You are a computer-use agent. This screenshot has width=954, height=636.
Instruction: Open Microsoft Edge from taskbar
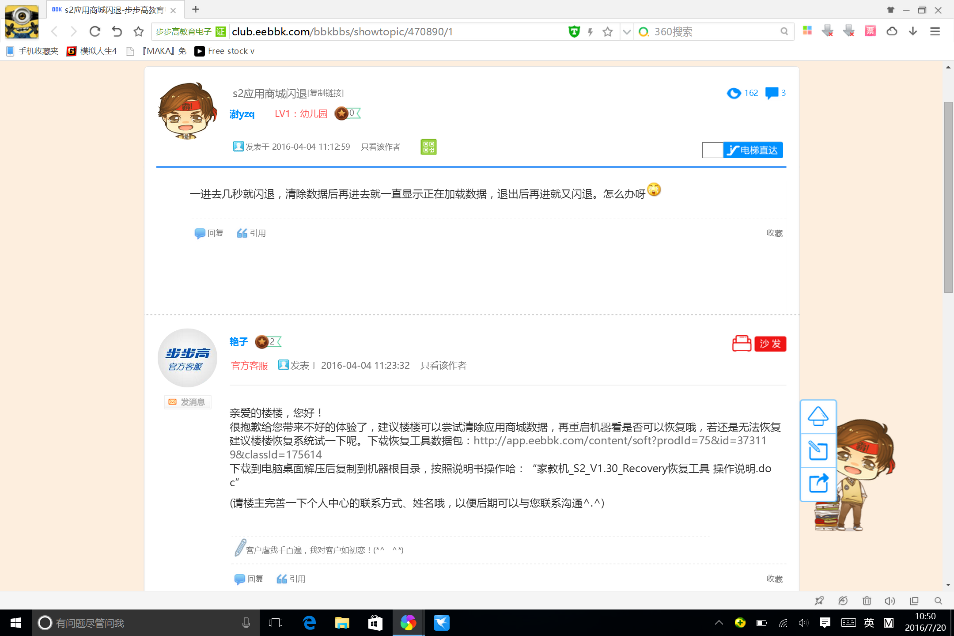click(x=310, y=623)
